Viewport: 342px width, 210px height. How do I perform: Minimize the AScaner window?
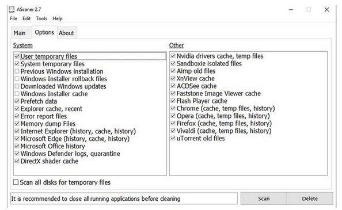tap(291, 10)
